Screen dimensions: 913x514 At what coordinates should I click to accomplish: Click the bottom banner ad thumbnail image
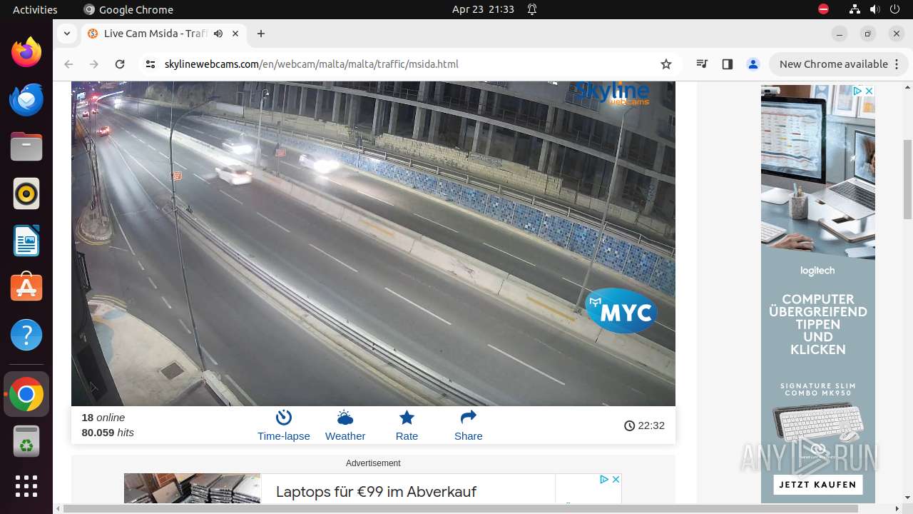pyautogui.click(x=192, y=489)
